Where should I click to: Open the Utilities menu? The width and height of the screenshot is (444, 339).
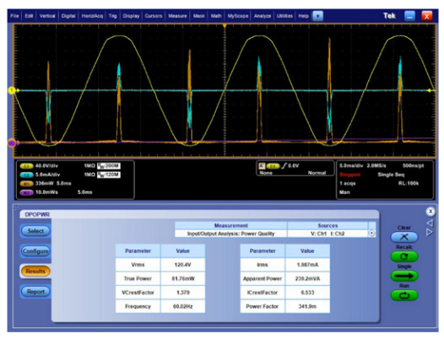[x=284, y=16]
